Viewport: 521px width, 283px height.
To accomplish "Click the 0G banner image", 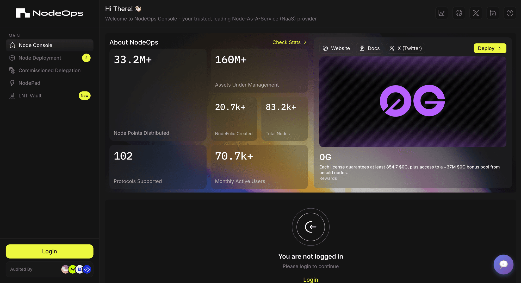I will point(413,102).
